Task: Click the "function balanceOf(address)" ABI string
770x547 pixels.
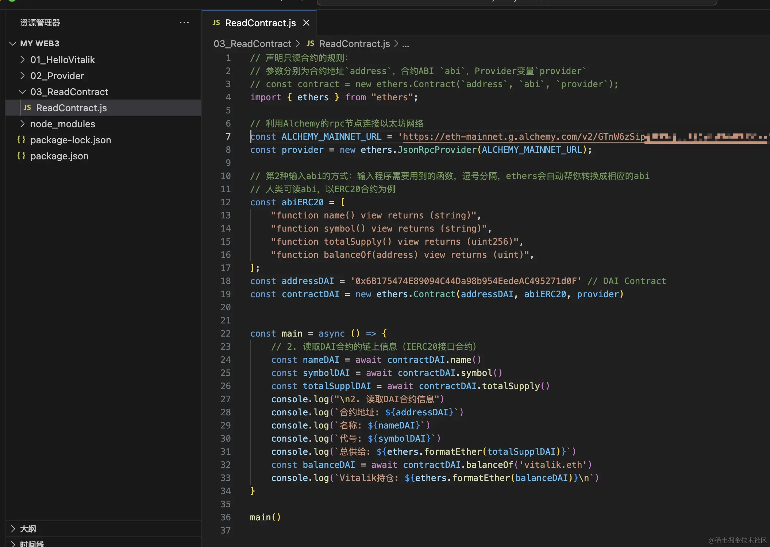Action: point(400,255)
